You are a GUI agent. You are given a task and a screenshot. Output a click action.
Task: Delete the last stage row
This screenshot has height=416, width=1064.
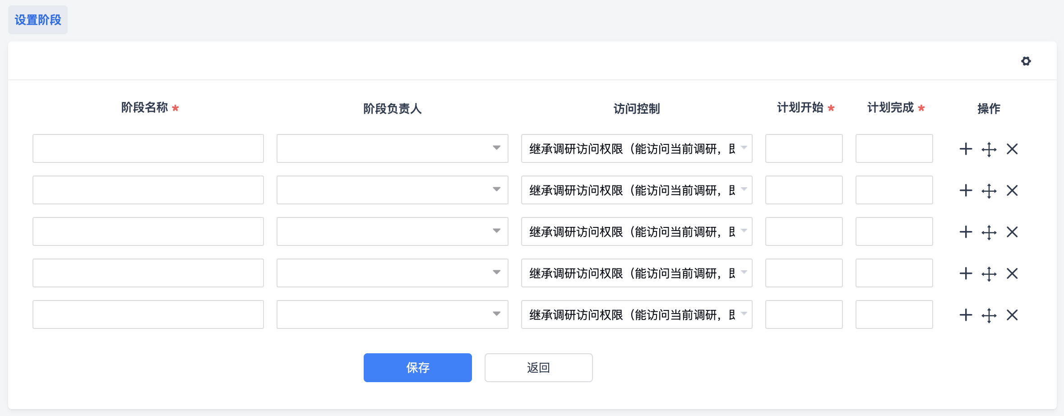tap(1012, 315)
